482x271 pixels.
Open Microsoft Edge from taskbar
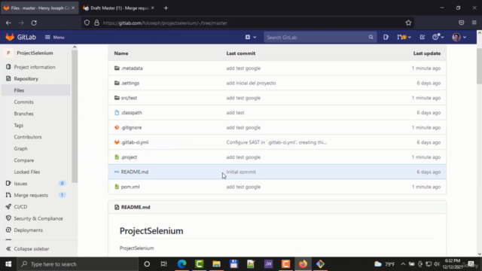point(182,264)
